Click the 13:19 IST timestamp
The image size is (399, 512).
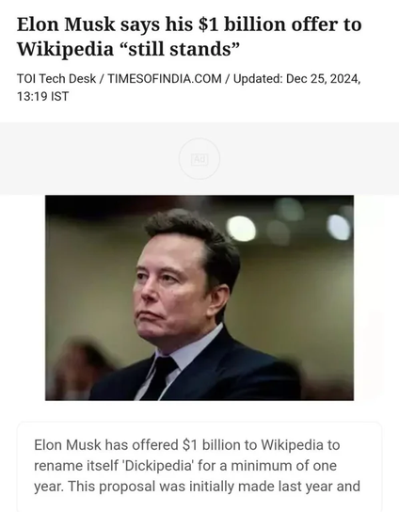pyautogui.click(x=42, y=96)
